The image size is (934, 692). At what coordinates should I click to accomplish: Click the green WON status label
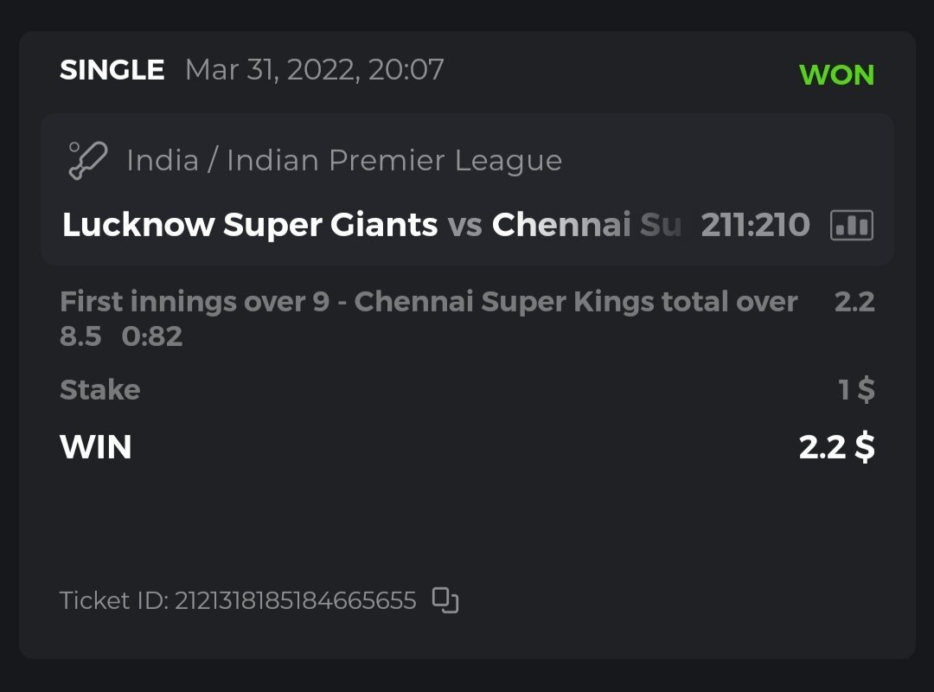[x=836, y=75]
